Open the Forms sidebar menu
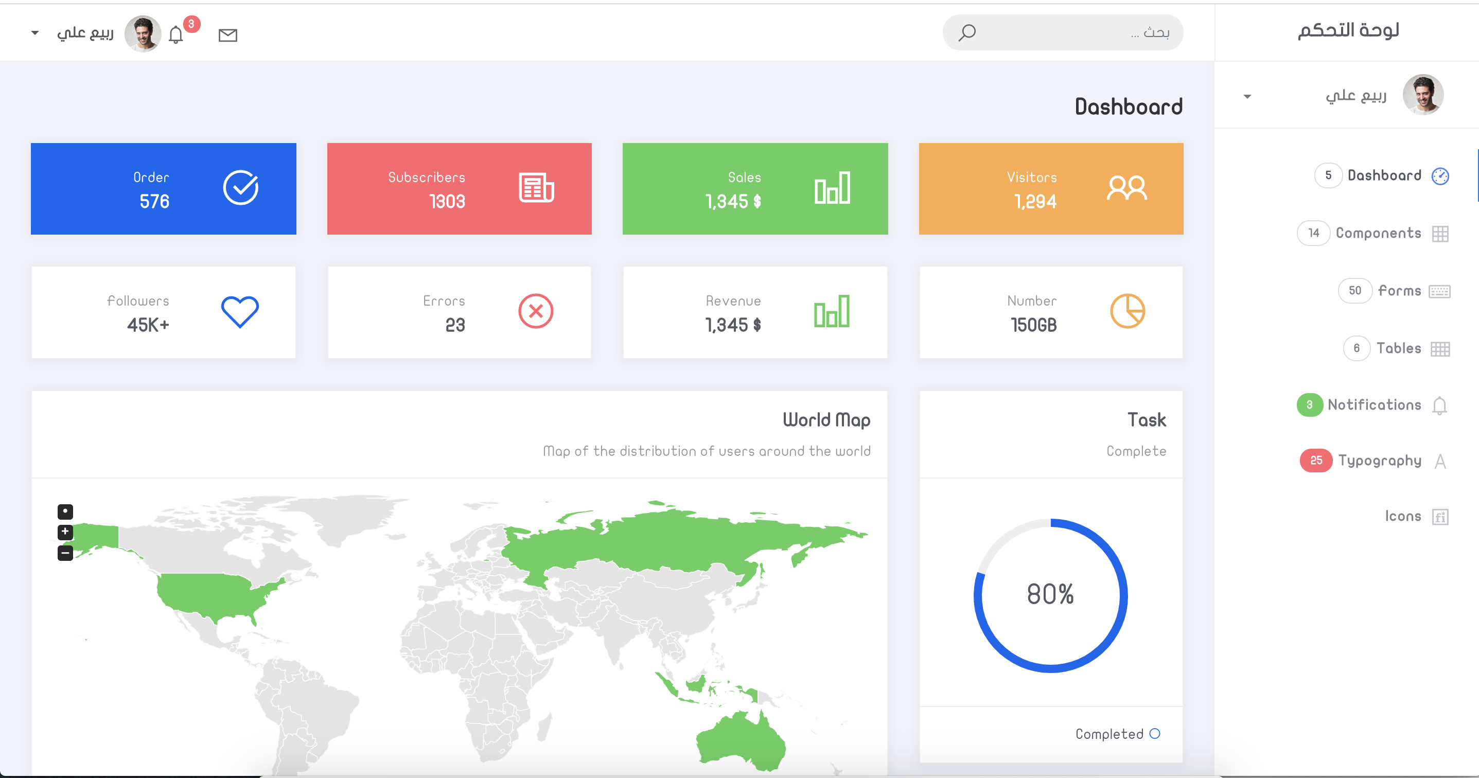Image resolution: width=1479 pixels, height=778 pixels. pyautogui.click(x=1399, y=291)
